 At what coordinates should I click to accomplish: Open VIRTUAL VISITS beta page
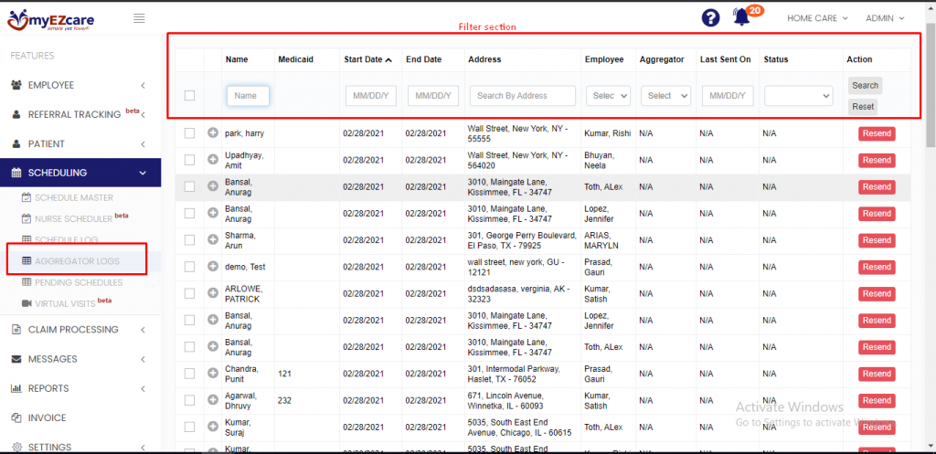click(66, 303)
